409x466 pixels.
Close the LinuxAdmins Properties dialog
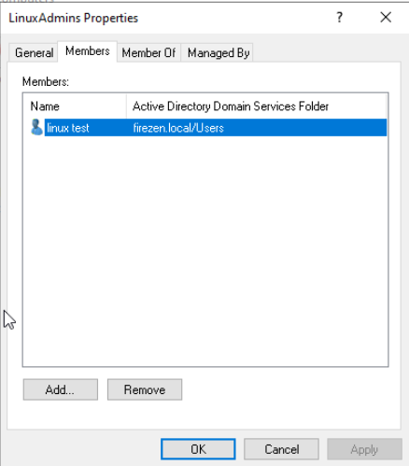click(386, 18)
